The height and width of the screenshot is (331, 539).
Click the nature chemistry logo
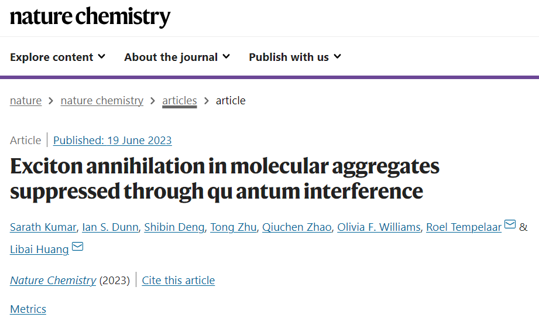[x=90, y=17]
